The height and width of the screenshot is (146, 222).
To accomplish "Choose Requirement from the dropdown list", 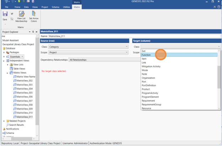I will tap(149, 100).
